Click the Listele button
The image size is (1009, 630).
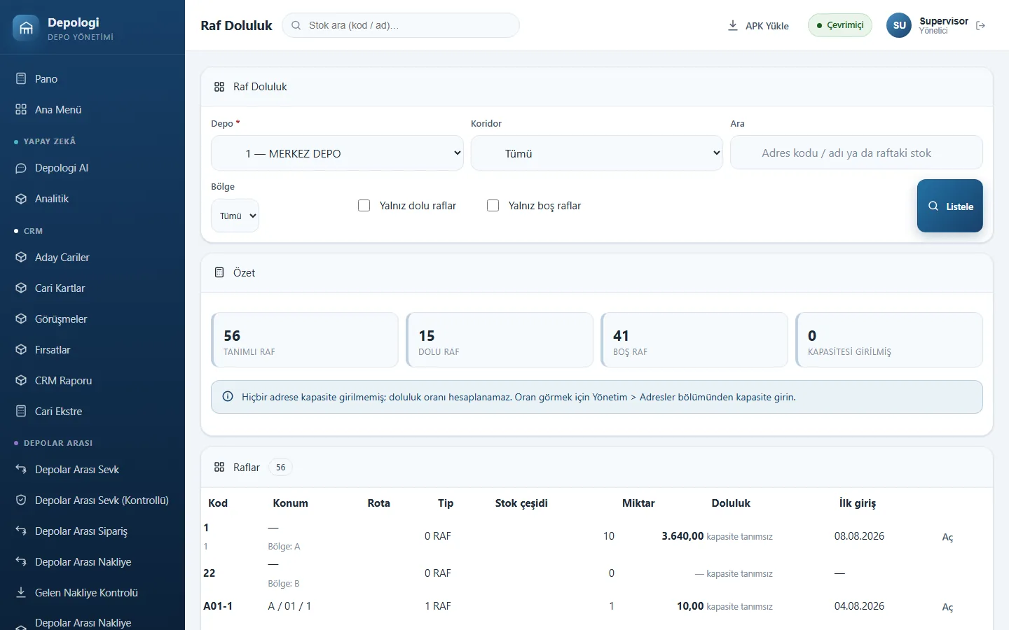tap(950, 206)
